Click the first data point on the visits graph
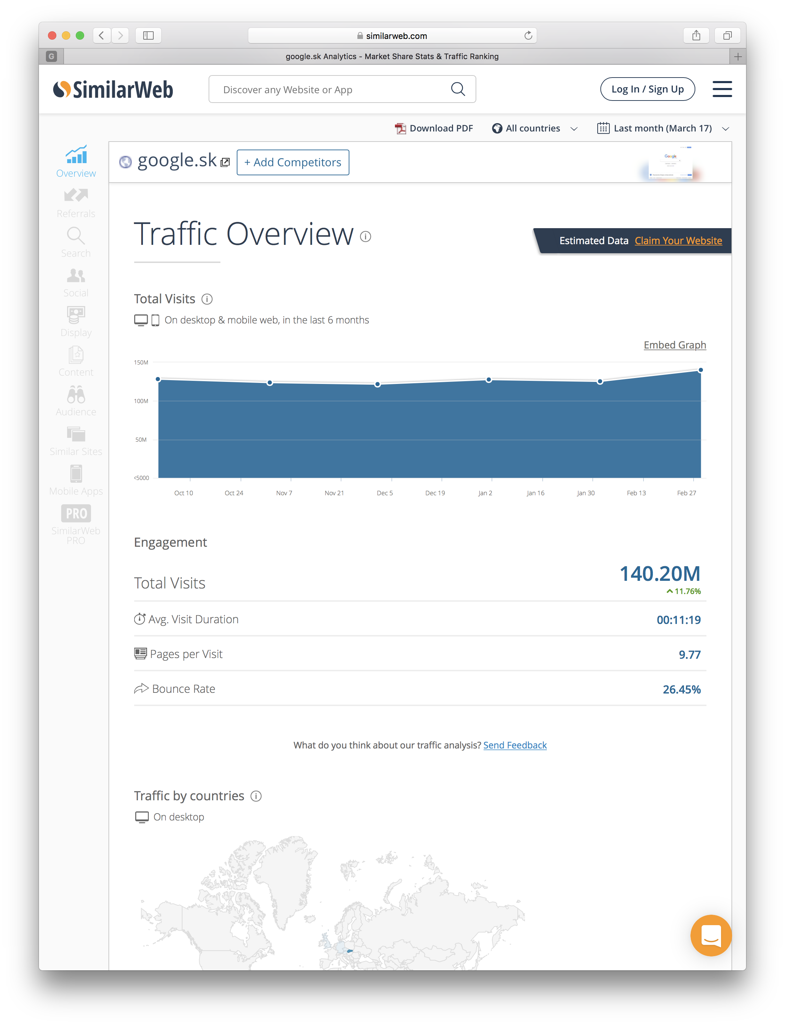The image size is (785, 1026). click(x=158, y=379)
